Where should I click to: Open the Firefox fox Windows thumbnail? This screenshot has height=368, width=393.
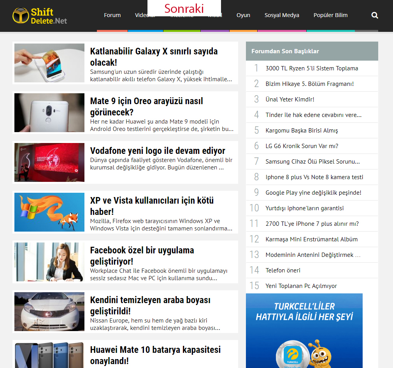(49, 212)
